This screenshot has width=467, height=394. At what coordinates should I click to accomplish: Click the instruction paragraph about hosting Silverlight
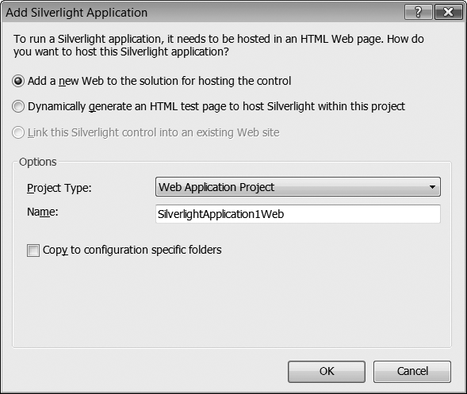pyautogui.click(x=219, y=45)
